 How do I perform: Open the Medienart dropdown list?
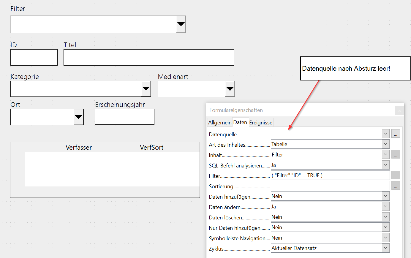230,89
